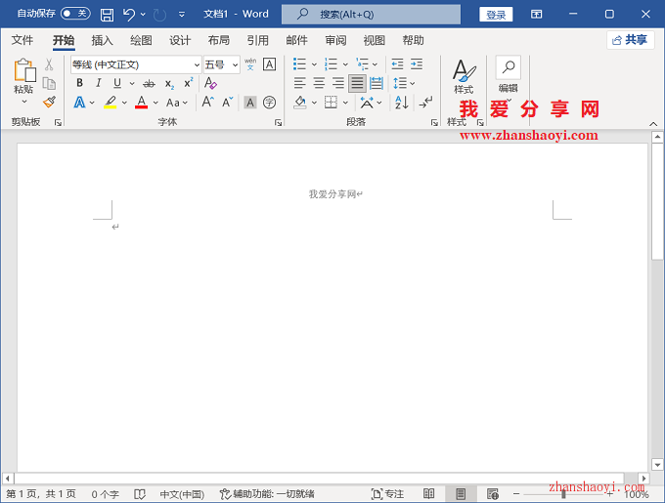Click the ribbon display options icon

[x=537, y=15]
